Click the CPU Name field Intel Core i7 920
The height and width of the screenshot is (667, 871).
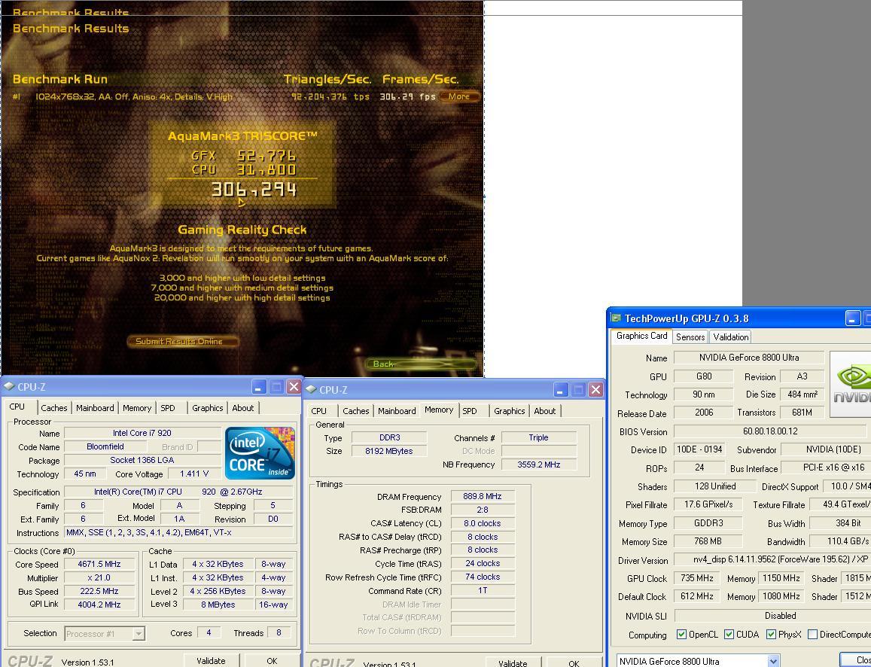click(142, 433)
